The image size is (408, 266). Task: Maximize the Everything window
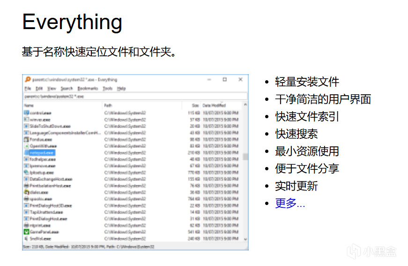225,79
